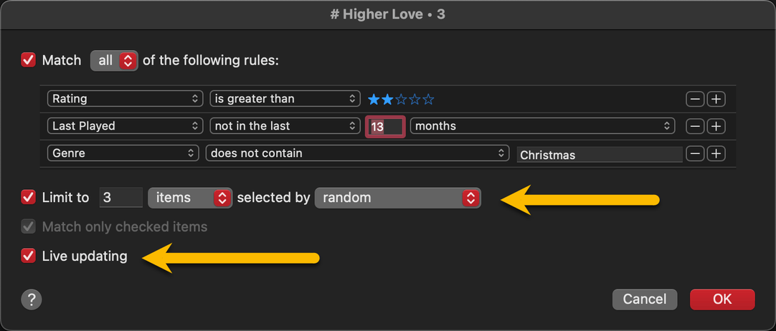Confirm with the OK button

(721, 299)
